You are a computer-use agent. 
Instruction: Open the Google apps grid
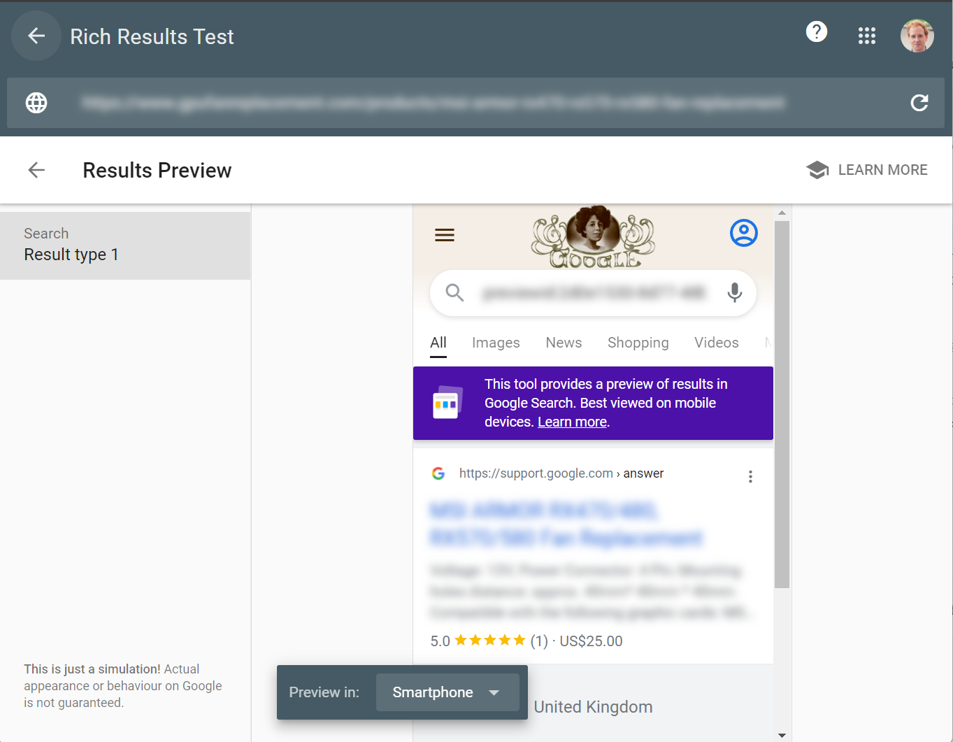[867, 35]
